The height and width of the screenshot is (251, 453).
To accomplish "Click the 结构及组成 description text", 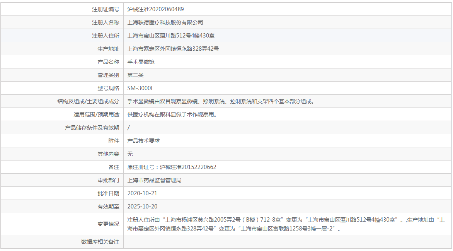I will (221, 101).
